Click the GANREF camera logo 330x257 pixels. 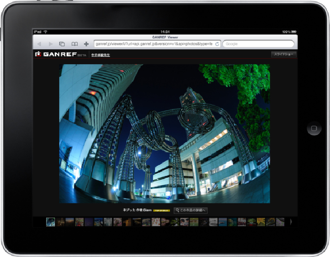click(x=38, y=54)
